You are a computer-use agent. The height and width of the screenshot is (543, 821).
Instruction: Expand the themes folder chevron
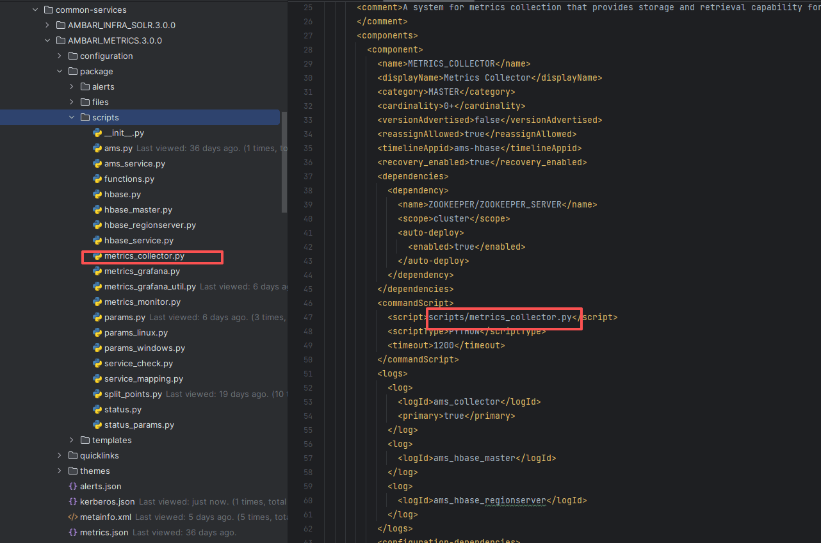[59, 471]
